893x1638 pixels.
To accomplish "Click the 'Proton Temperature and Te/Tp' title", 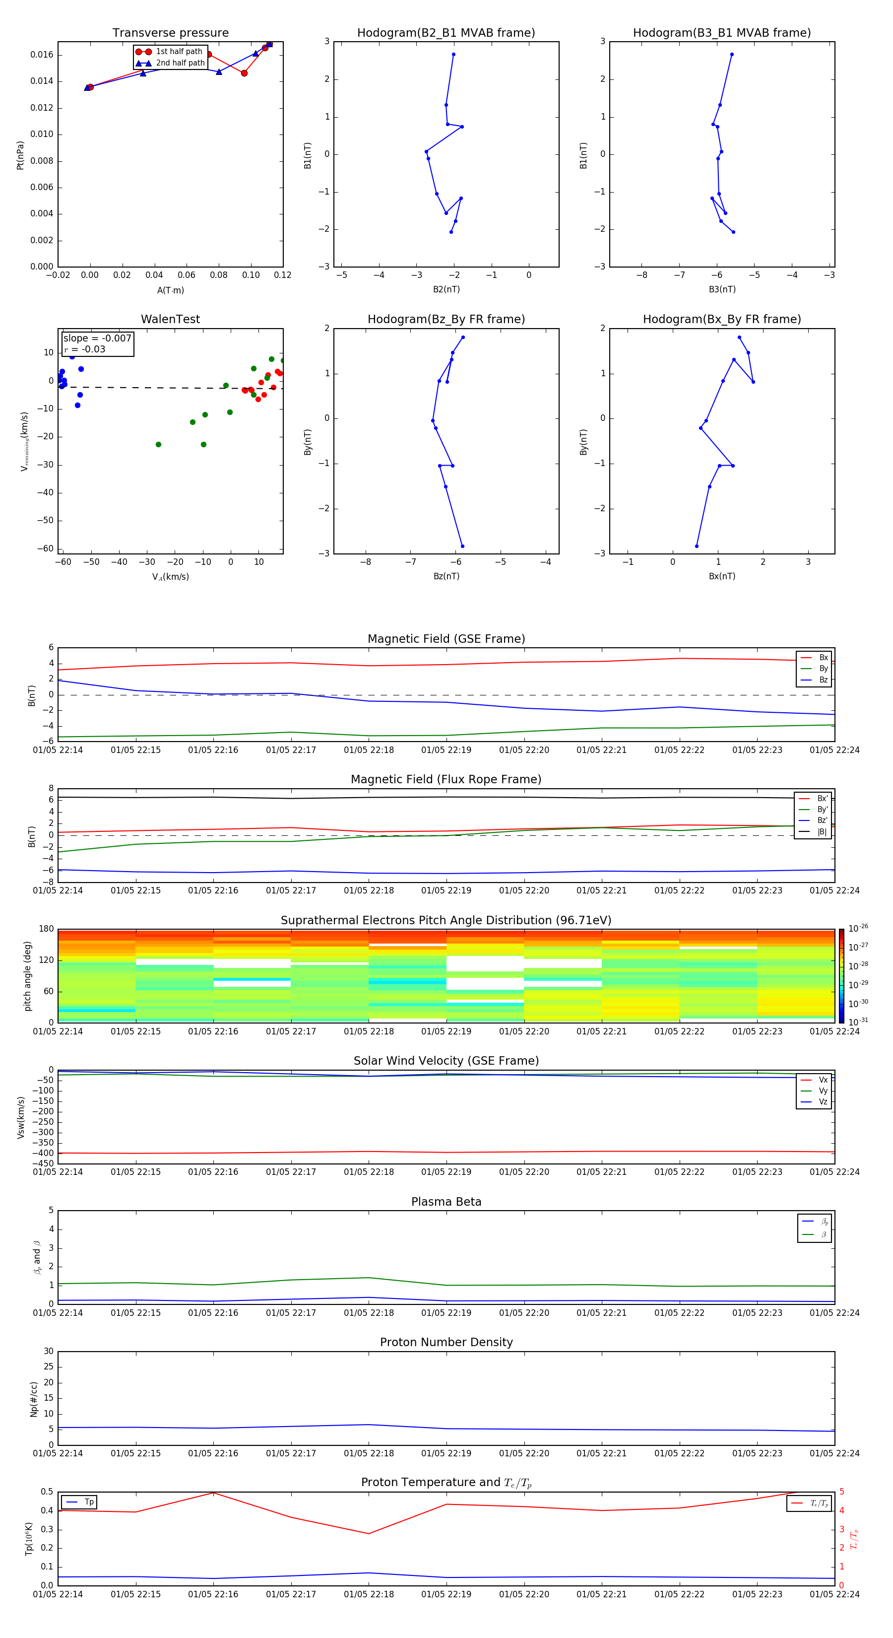I will click(x=446, y=1483).
